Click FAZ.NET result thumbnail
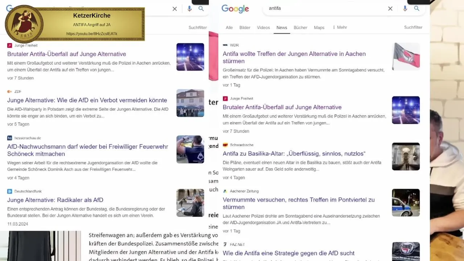Image resolution: width=464 pixels, height=261 pixels. (406, 252)
